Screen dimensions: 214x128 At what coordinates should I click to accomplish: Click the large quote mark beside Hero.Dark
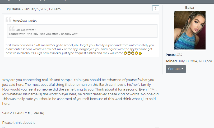tap(8, 20)
